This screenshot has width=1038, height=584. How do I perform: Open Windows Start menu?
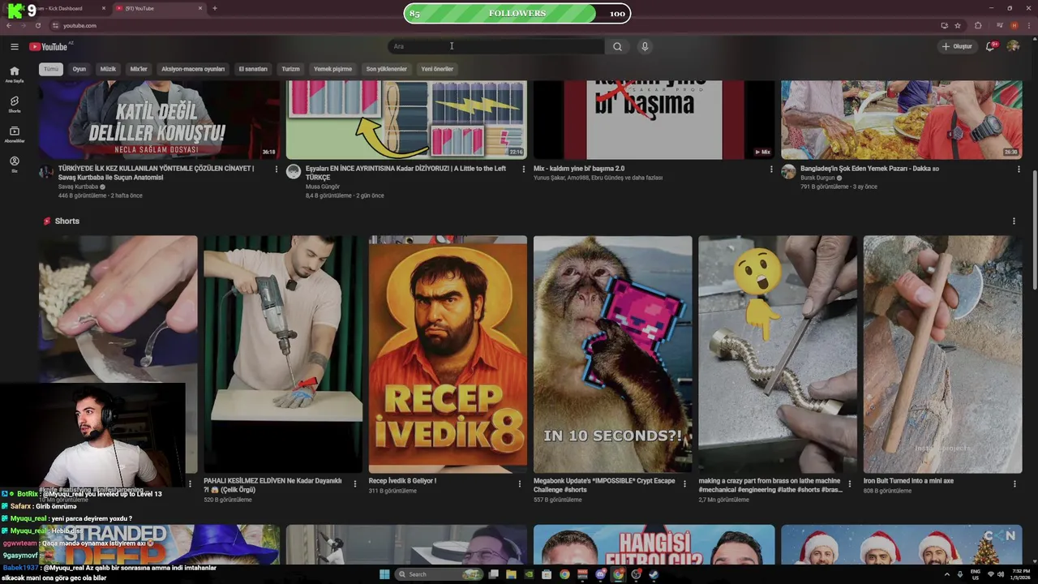[384, 574]
